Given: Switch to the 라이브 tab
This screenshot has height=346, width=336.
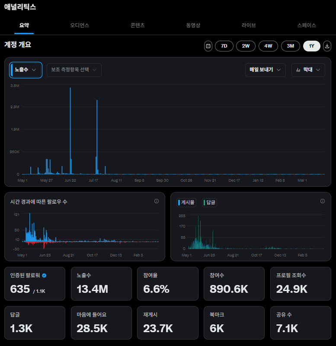Looking at the screenshot, I should pos(249,25).
